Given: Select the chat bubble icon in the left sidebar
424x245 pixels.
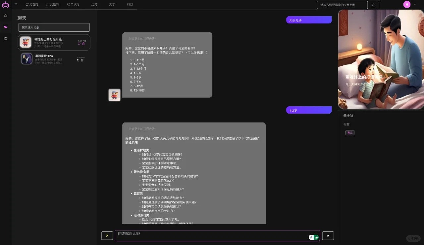Looking at the screenshot, I should 5,27.
